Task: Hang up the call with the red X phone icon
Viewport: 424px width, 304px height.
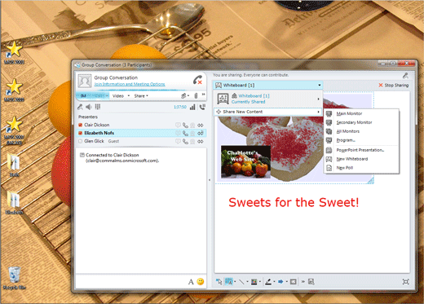Action: pyautogui.click(x=197, y=80)
